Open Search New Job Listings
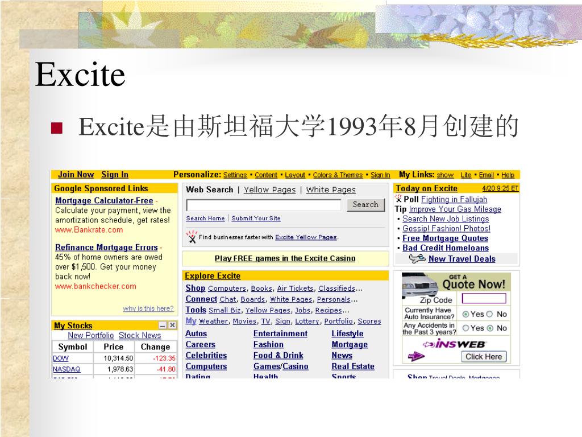The height and width of the screenshot is (437, 582). pos(446,219)
